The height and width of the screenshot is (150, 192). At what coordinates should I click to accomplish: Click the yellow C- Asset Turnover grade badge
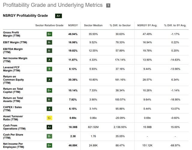coord(49,118)
